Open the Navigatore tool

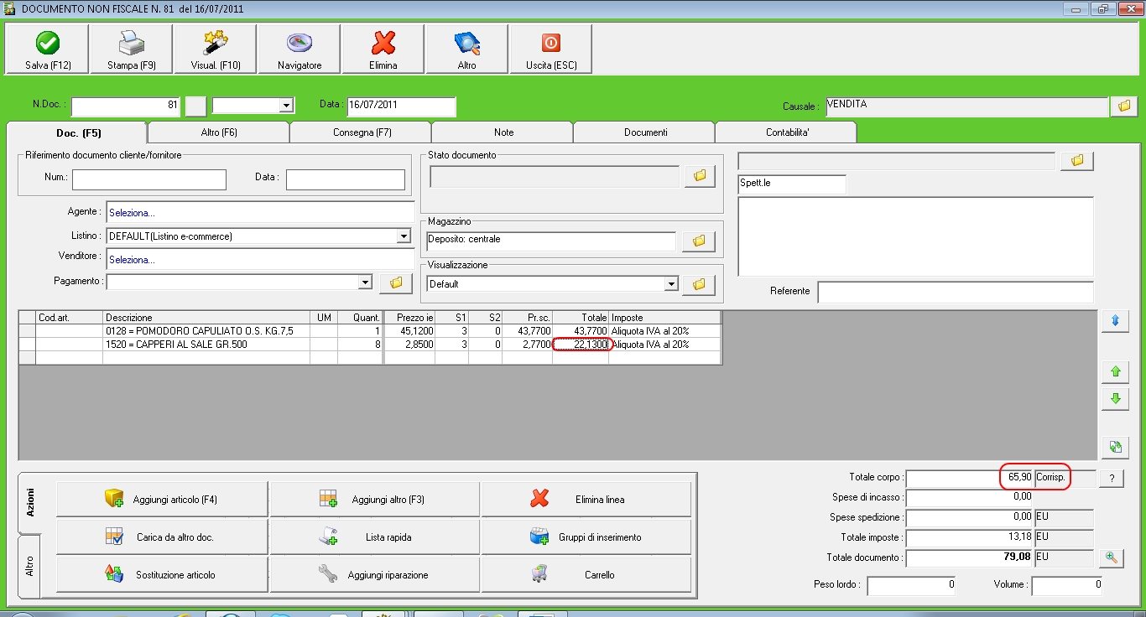click(x=300, y=44)
